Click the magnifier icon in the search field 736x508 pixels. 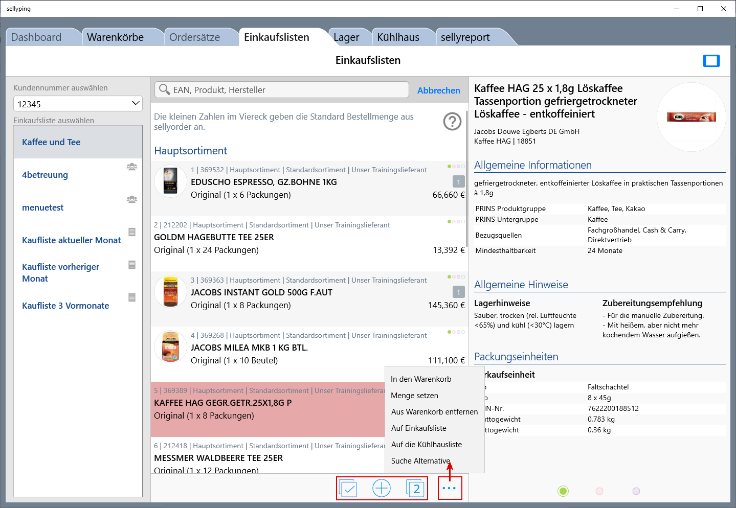tap(164, 90)
